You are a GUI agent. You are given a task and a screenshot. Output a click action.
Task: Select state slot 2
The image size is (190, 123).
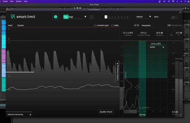(109, 17)
